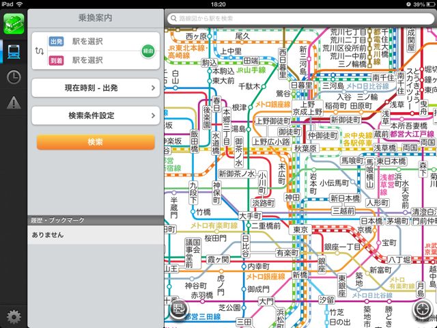Viewport: 437px width, 328px height.
Task: Select 日比谷 station on the map
Action: (245, 246)
